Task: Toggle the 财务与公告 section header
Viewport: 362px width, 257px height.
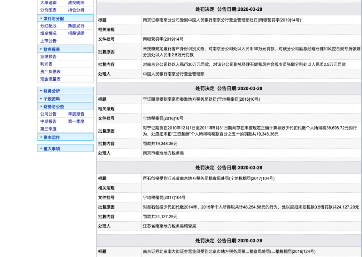Action: (x=54, y=107)
